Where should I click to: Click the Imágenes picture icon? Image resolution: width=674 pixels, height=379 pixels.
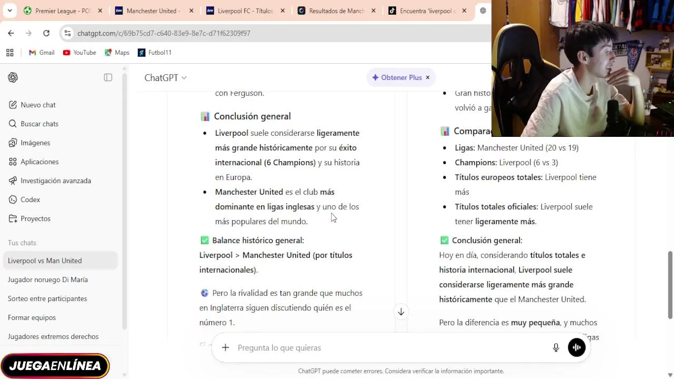pos(13,143)
